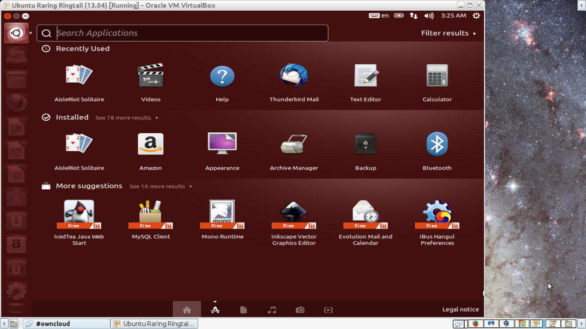
Task: Click the magnifier icon in search box
Action: pyautogui.click(x=47, y=33)
